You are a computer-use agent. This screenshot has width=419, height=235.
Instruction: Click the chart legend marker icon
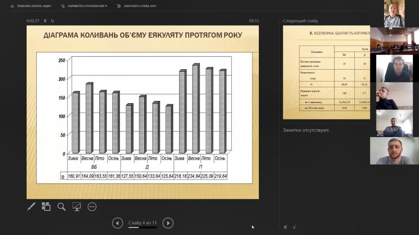click(63, 177)
